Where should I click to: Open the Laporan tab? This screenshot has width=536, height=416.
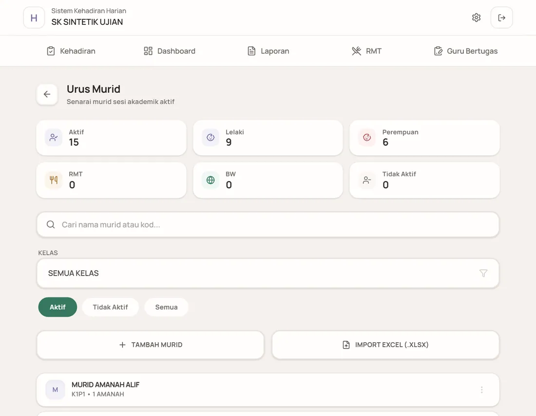point(268,51)
